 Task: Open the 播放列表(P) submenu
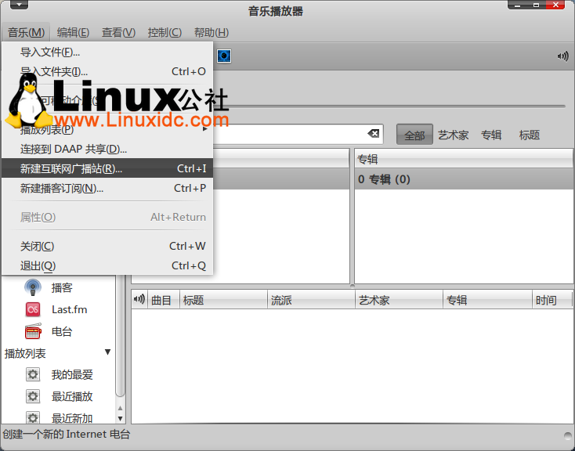pos(107,130)
